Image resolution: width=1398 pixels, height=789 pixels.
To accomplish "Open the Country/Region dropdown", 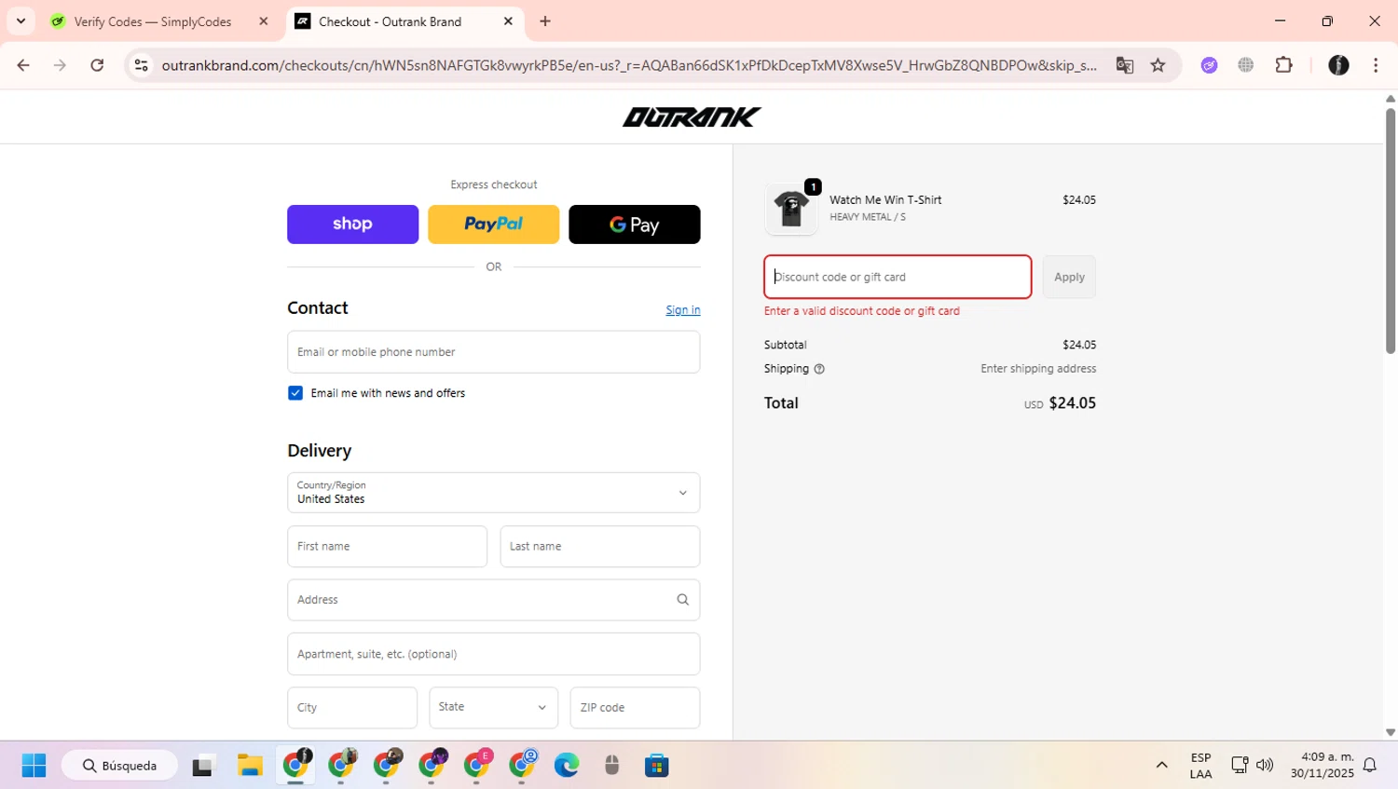I will point(494,493).
